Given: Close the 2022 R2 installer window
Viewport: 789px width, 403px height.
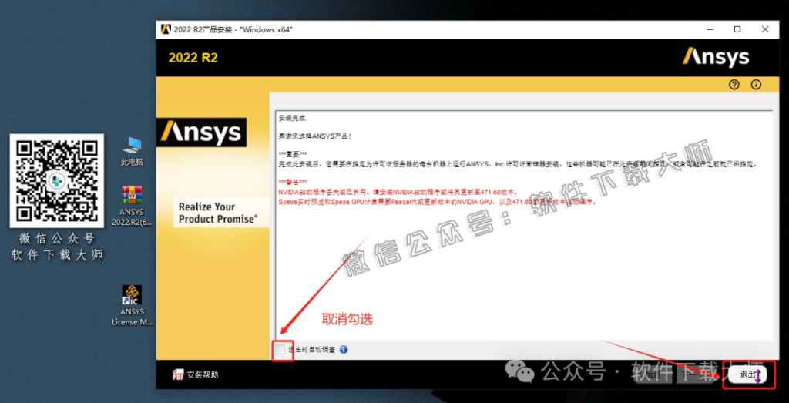Looking at the screenshot, I should click(x=765, y=29).
